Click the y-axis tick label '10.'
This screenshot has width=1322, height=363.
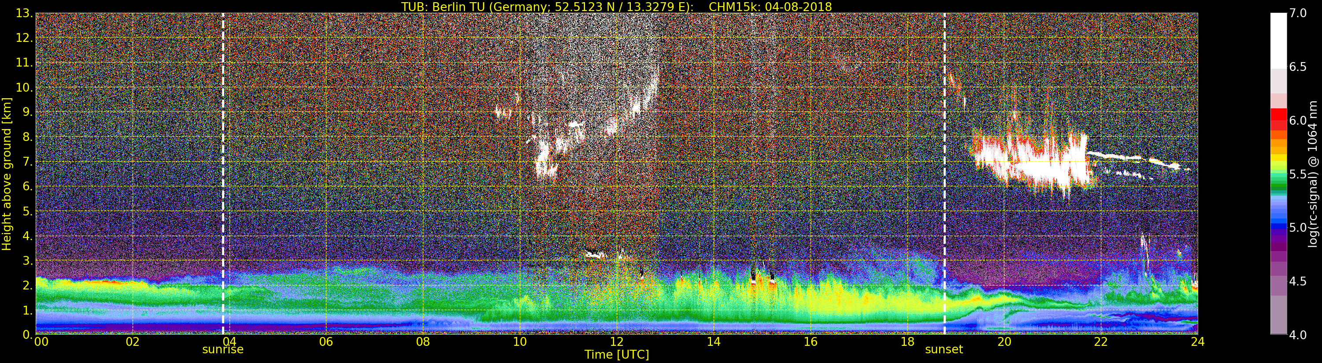coord(24,87)
